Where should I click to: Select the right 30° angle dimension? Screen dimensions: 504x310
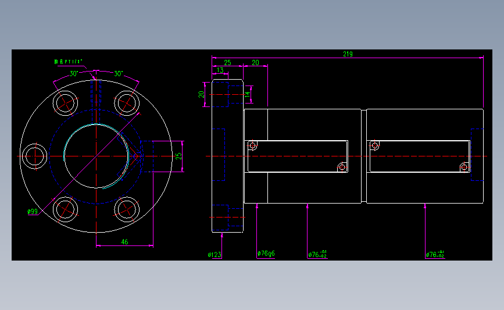pyautogui.click(x=118, y=74)
